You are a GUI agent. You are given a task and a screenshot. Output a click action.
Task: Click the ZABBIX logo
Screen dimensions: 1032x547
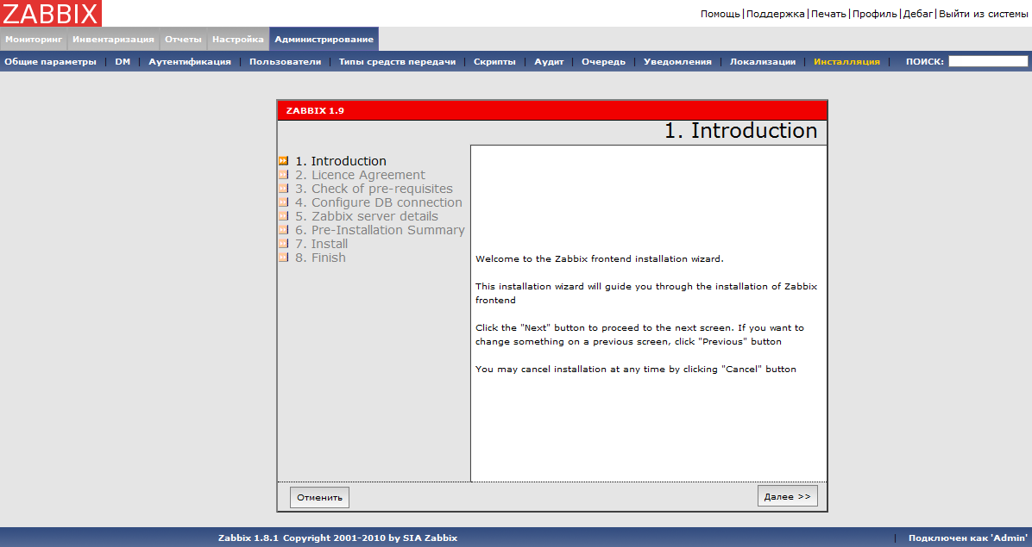(x=51, y=13)
